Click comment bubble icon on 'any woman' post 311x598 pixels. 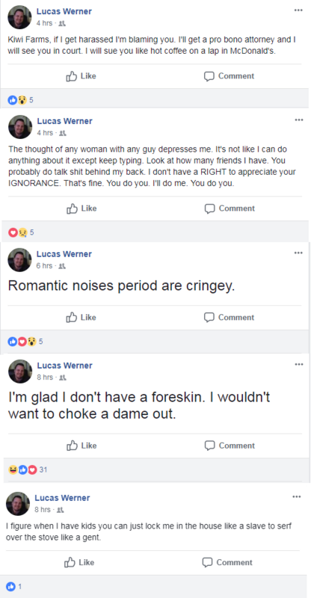pos(209,209)
